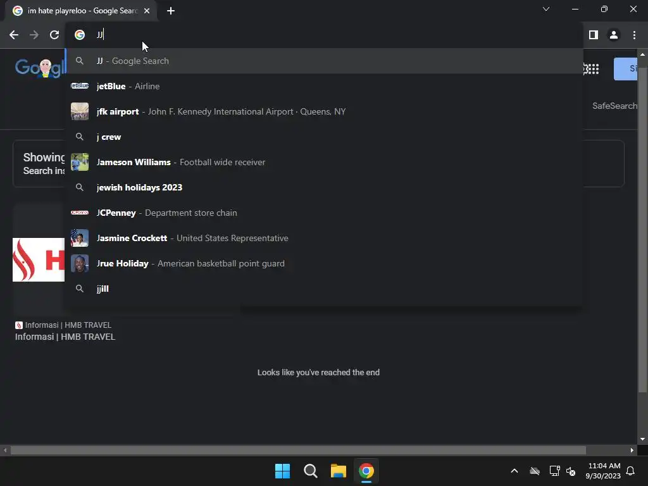648x486 pixels.
Task: Pick the 'j crew' search suggestion
Action: [324, 137]
